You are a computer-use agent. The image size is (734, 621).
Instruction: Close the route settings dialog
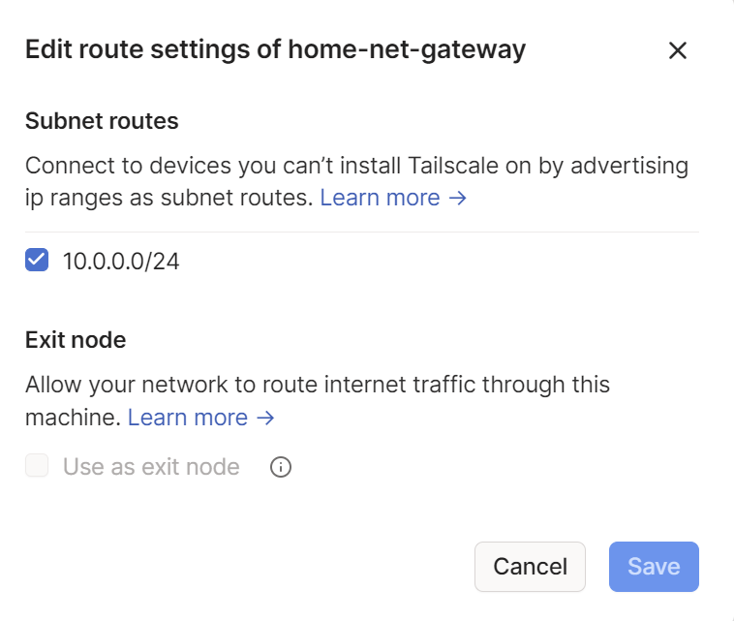pos(678,51)
